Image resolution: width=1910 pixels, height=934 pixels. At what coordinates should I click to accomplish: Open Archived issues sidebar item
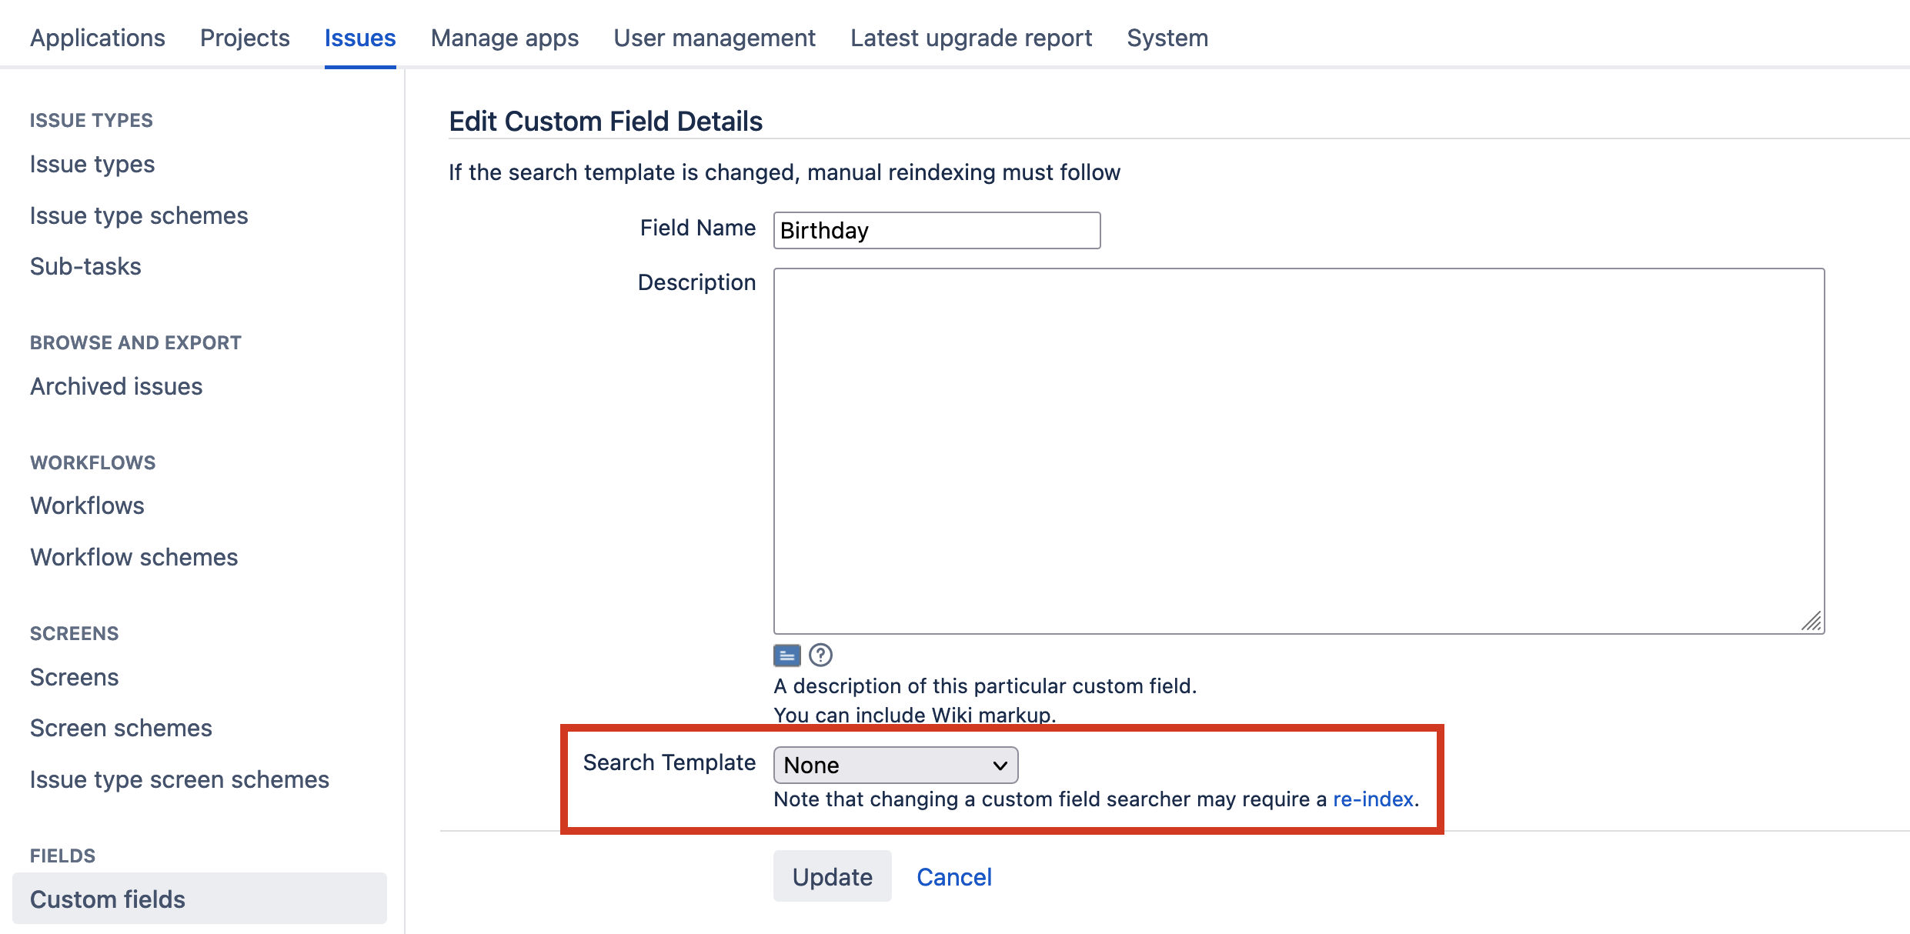pos(116,386)
